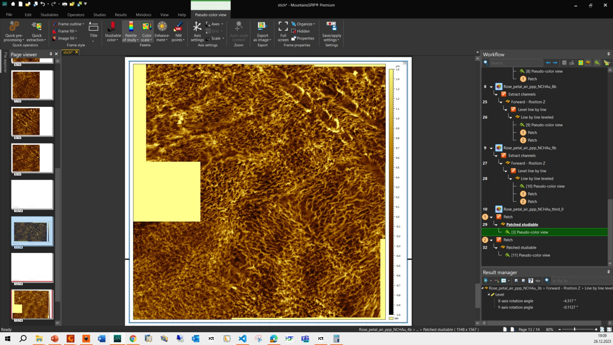Select [11] Pseudo-color view in Workflow

[x=531, y=255]
